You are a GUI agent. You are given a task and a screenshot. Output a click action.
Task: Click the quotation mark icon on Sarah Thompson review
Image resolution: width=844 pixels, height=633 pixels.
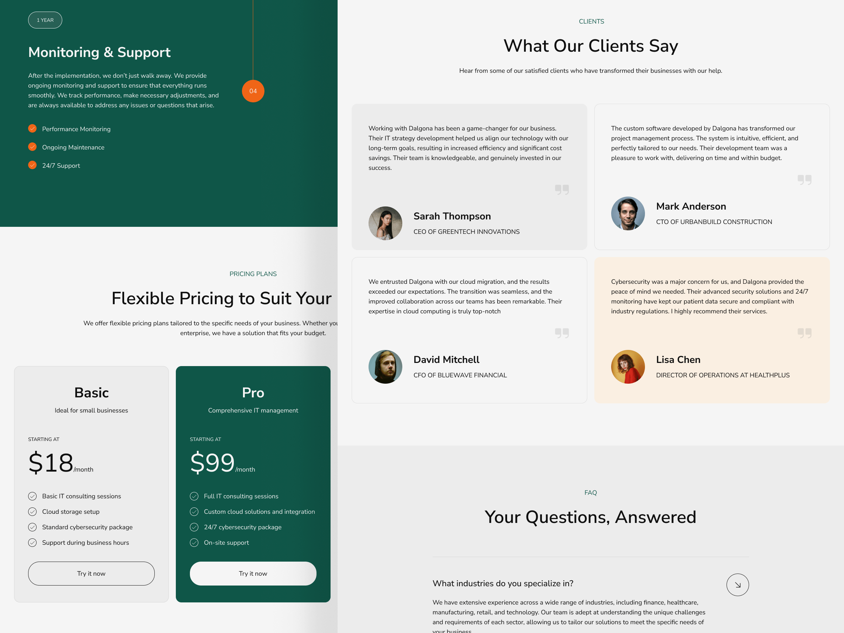562,190
